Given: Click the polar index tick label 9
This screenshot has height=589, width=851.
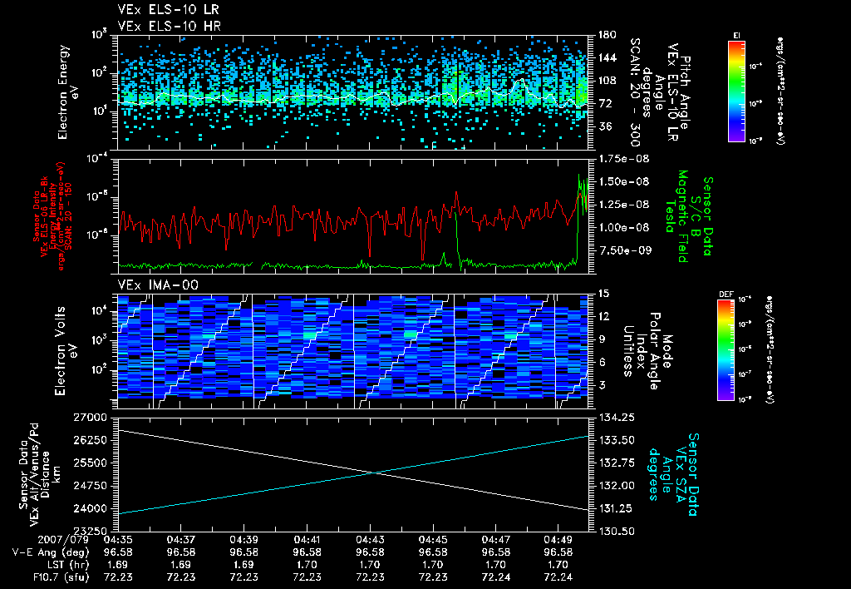Looking at the screenshot, I should pos(602,339).
